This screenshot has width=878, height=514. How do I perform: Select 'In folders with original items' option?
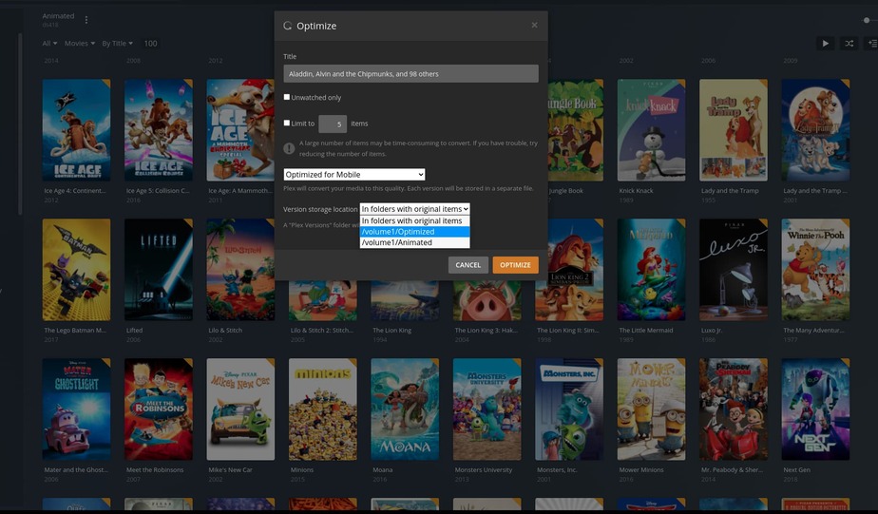[x=414, y=220]
